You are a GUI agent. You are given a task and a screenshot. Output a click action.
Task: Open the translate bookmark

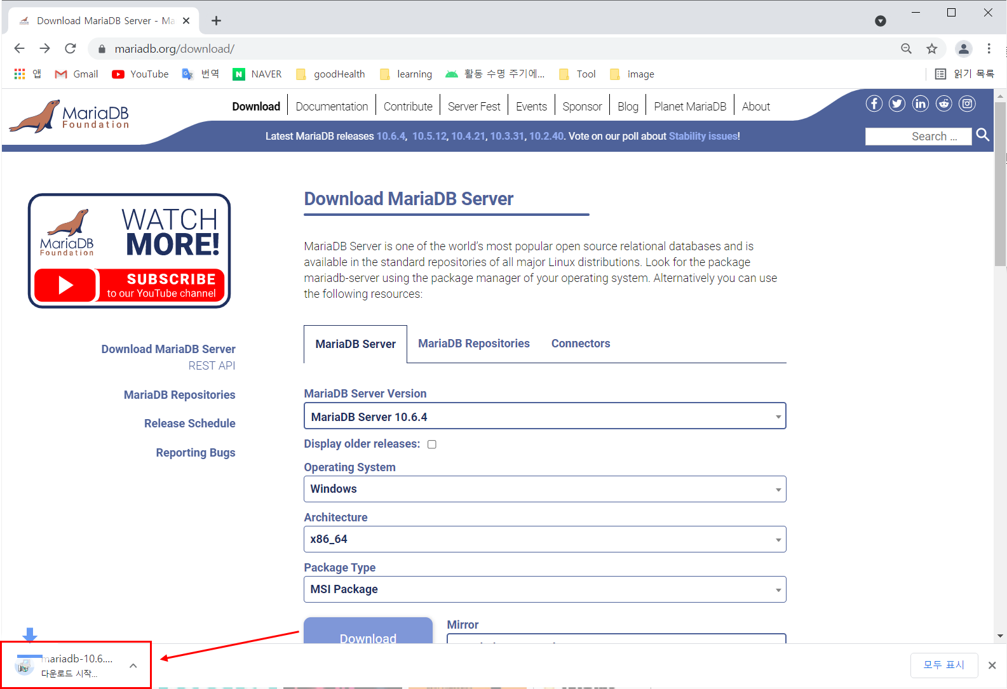click(201, 74)
